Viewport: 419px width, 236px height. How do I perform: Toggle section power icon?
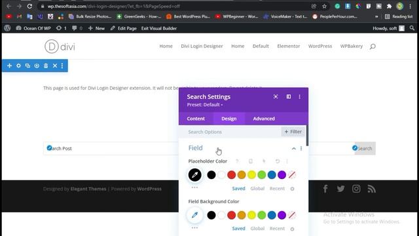pyautogui.click(x=37, y=66)
